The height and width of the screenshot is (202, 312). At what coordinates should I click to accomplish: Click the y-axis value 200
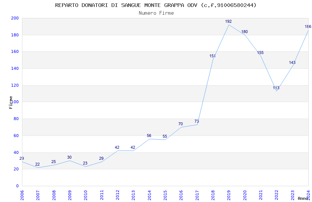click(x=15, y=18)
